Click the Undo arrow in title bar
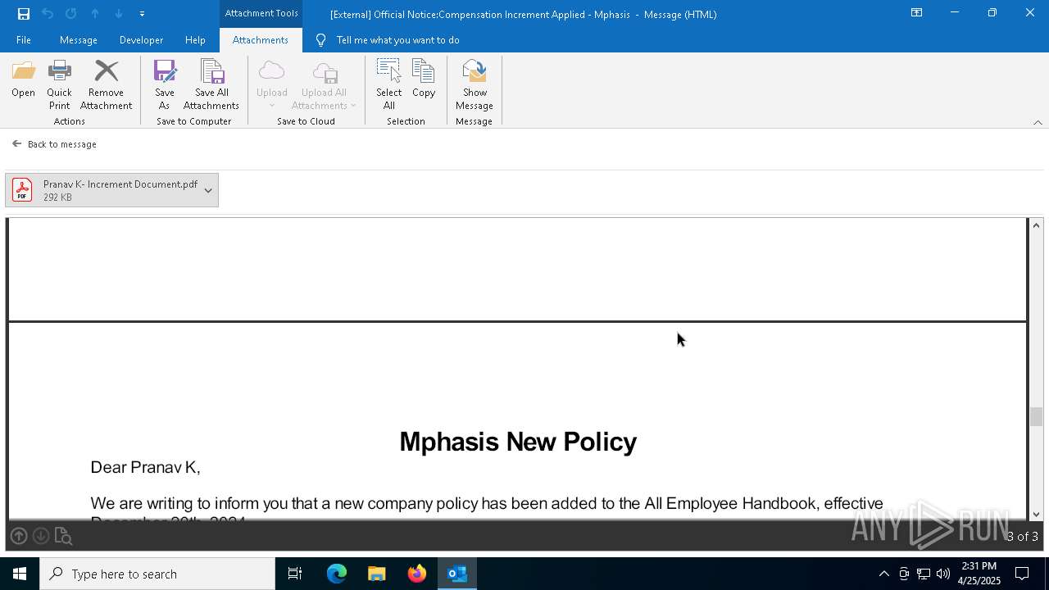Screen dimensions: 1049x590 click(x=48, y=14)
